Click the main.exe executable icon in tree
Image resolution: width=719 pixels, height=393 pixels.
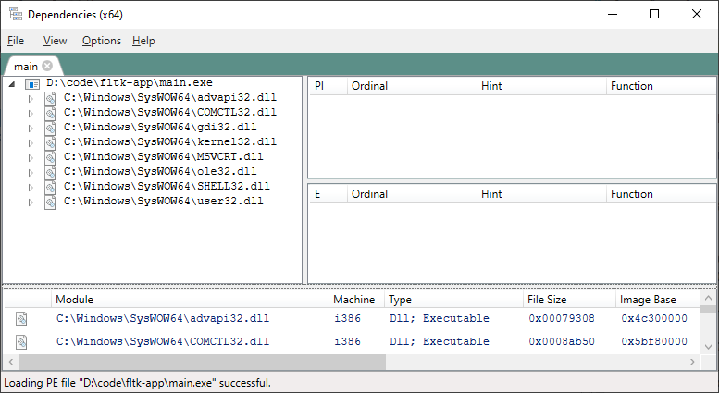pos(32,83)
